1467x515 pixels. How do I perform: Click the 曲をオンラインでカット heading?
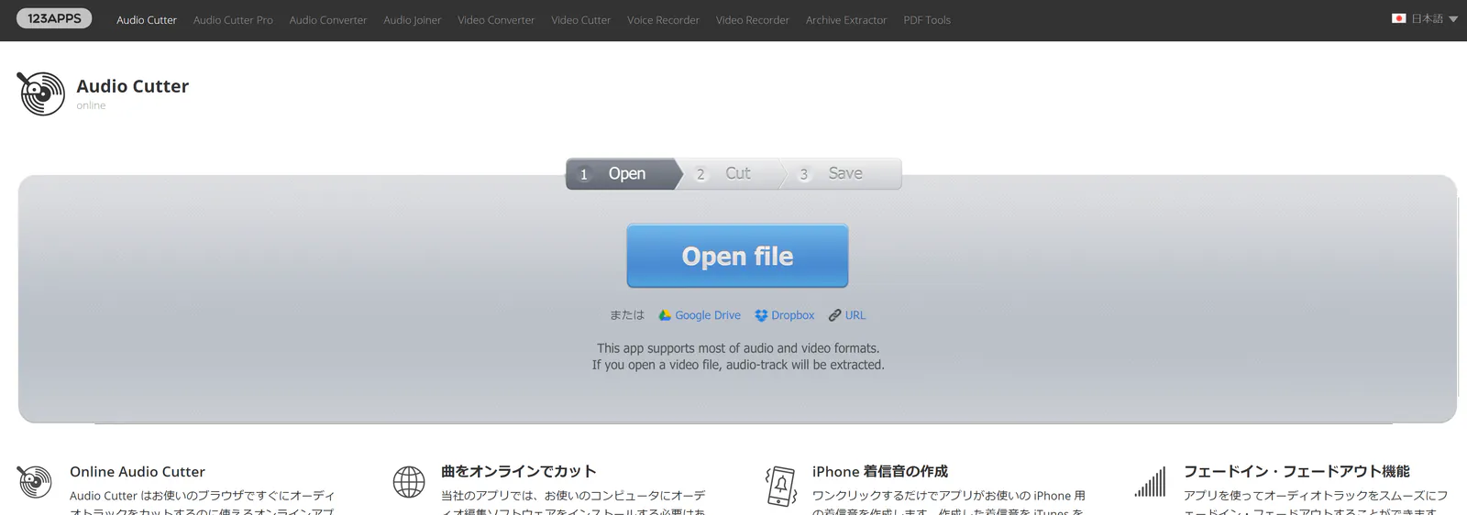pyautogui.click(x=519, y=472)
